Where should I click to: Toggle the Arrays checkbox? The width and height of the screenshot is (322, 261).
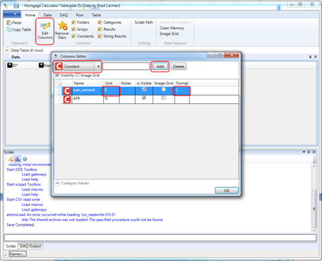click(73, 29)
